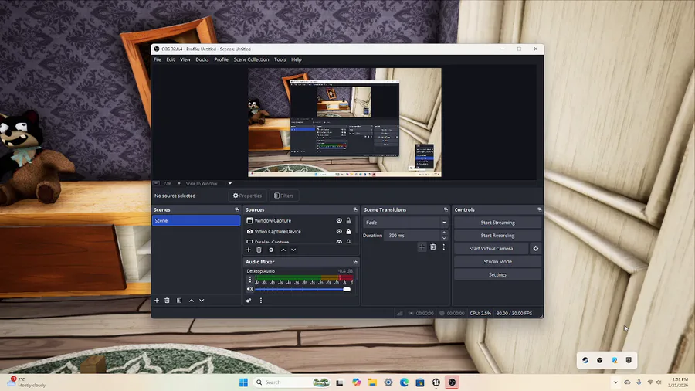The width and height of the screenshot is (695, 391).
Task: Zoom in preview with plus icon
Action: pos(179,183)
